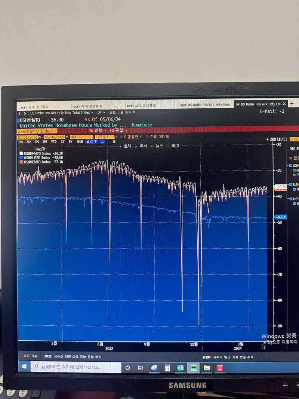The width and height of the screenshot is (299, 399).
Task: Activate the Track (트랙) crosshair tool
Action: point(125,146)
